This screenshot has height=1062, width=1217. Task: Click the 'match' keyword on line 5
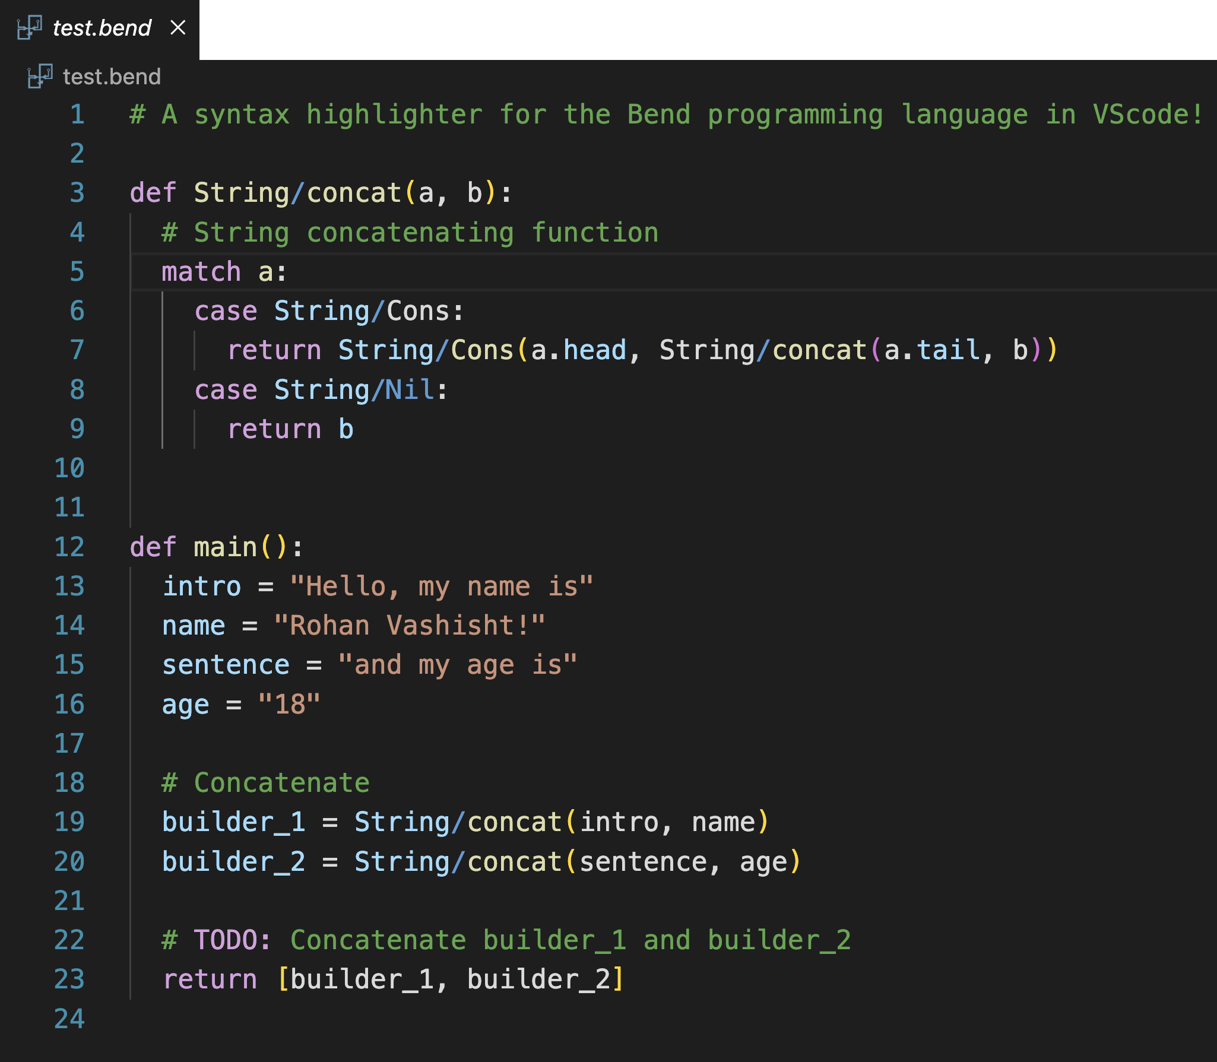pyautogui.click(x=201, y=272)
